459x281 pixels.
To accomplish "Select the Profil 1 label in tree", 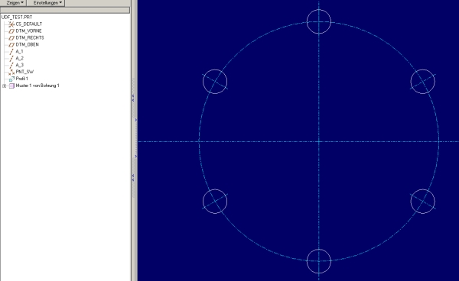I will pyautogui.click(x=21, y=79).
